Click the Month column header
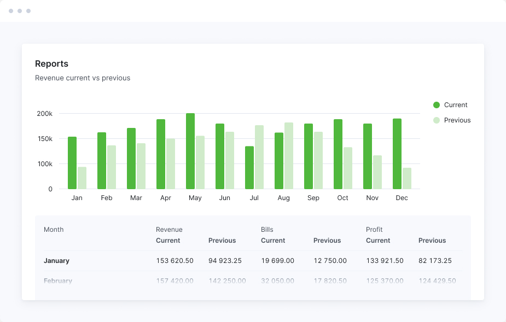Image resolution: width=506 pixels, height=322 pixels. [x=54, y=230]
